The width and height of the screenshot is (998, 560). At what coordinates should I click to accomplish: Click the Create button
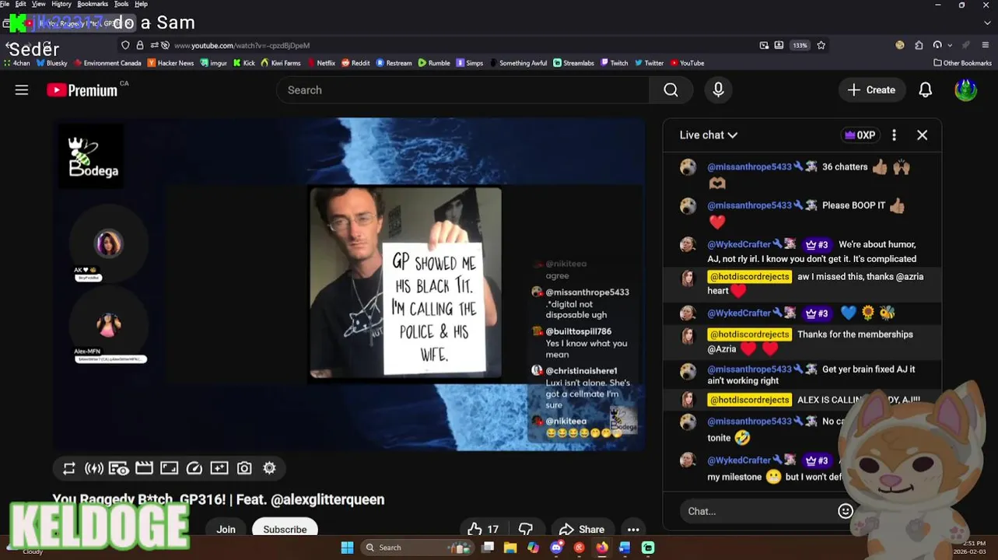point(872,90)
